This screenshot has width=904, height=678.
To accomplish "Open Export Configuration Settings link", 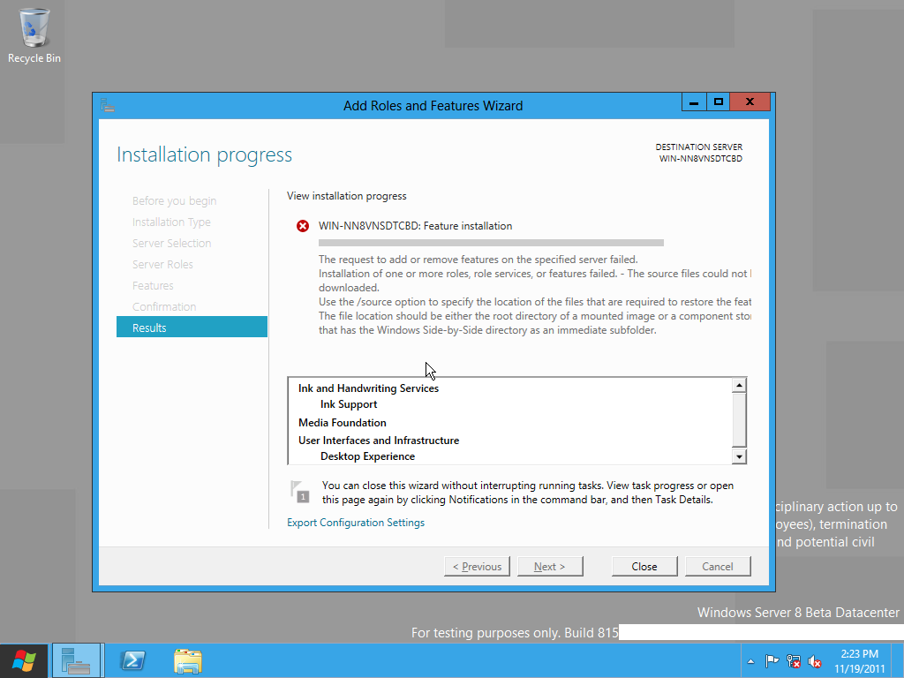I will pos(356,523).
